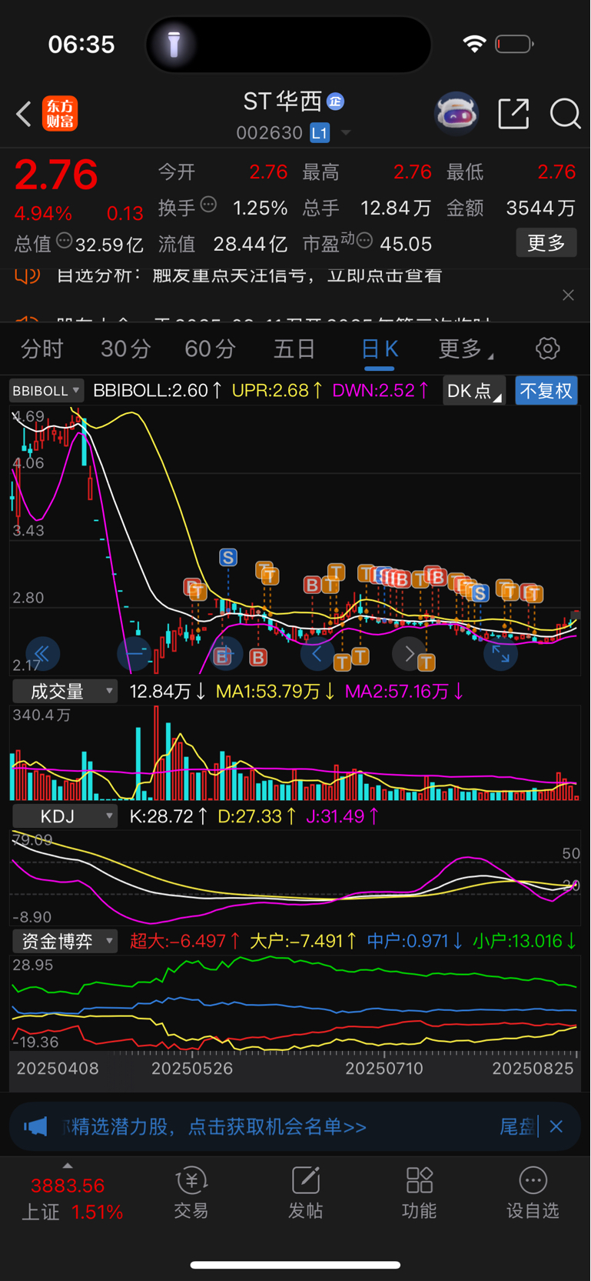
Task: Tap the enterprise badge beside ST华西
Action: pyautogui.click(x=335, y=101)
